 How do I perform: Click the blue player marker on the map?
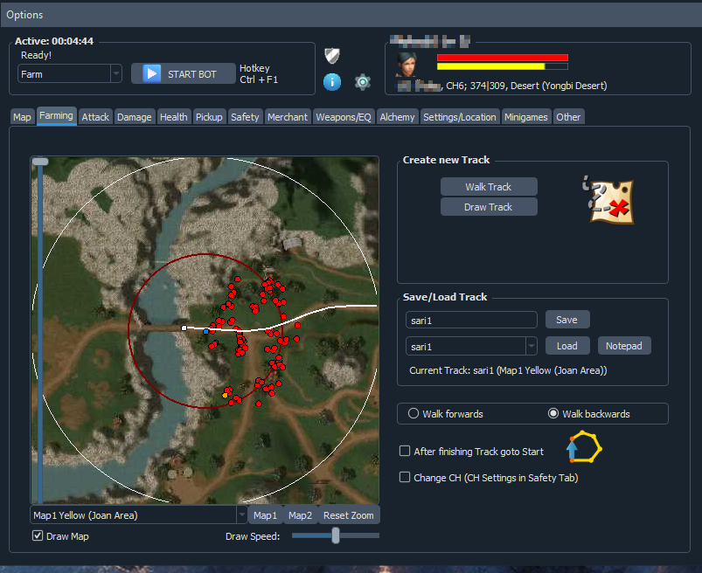click(205, 332)
